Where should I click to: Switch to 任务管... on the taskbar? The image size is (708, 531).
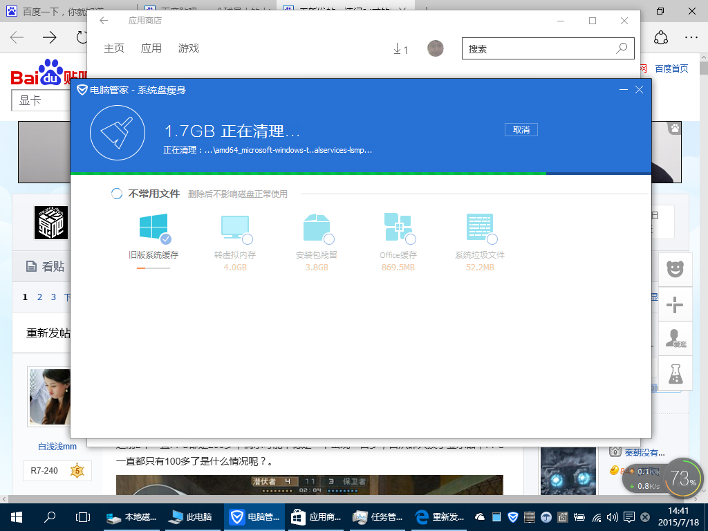[378, 517]
